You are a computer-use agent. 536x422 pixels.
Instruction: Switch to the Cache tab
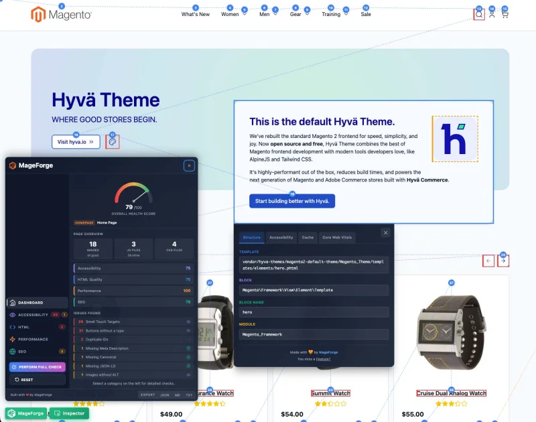point(308,238)
